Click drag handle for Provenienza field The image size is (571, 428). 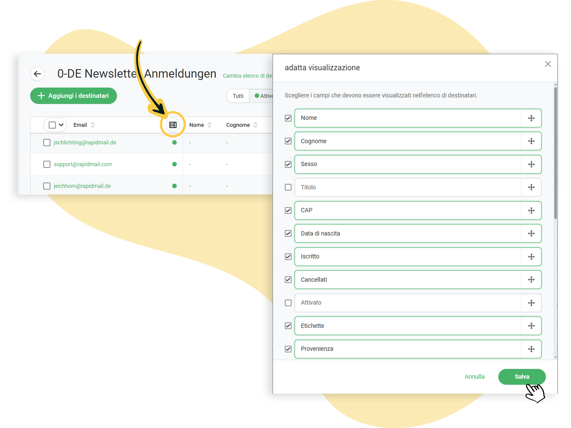click(x=531, y=349)
